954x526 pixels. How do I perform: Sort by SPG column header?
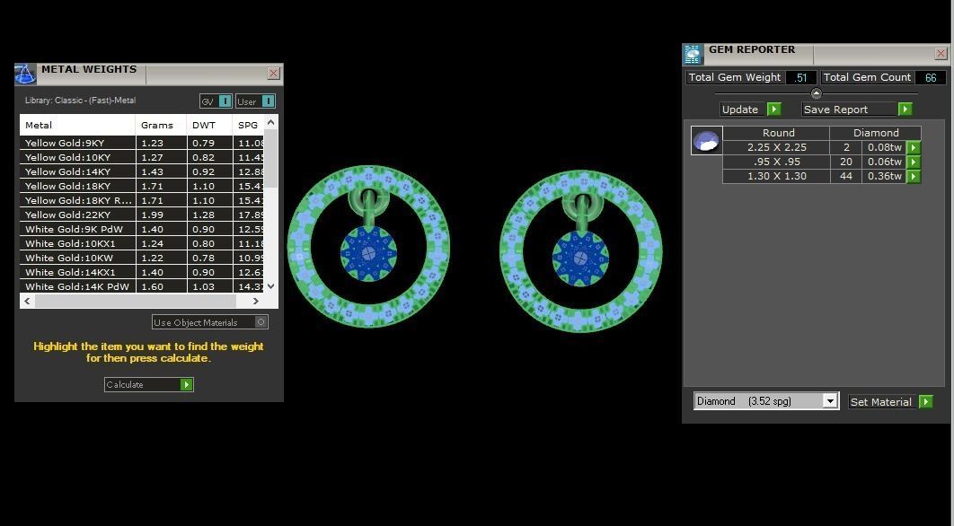[x=249, y=126]
